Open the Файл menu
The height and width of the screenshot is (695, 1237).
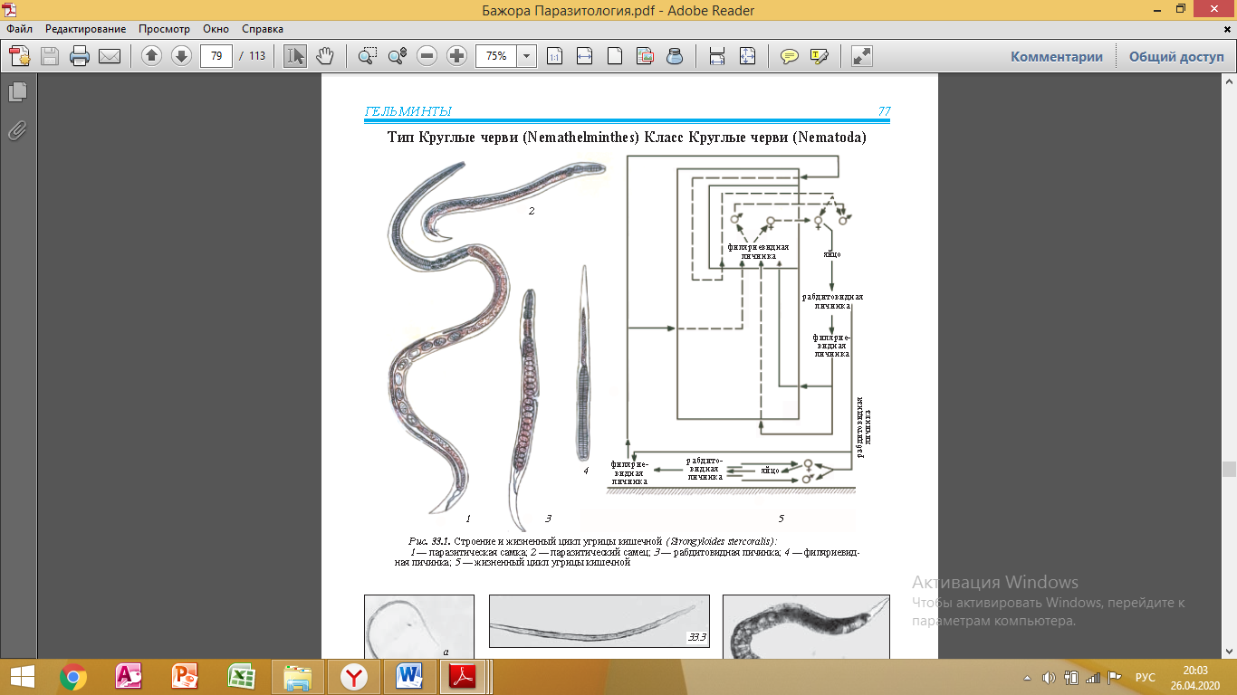click(19, 29)
